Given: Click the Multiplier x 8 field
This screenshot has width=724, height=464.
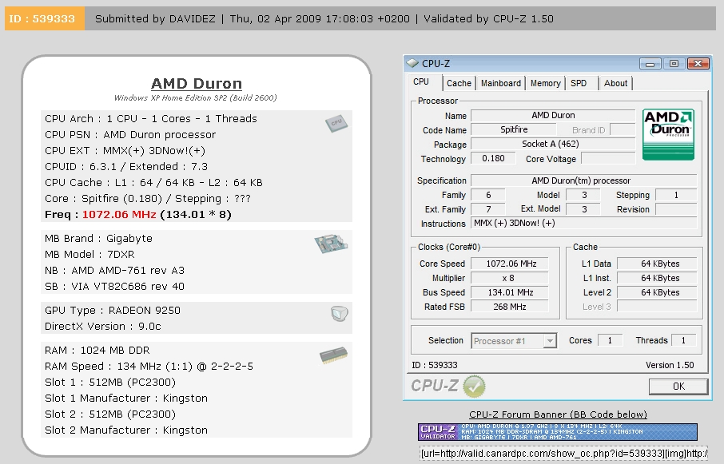Looking at the screenshot, I should click(510, 278).
